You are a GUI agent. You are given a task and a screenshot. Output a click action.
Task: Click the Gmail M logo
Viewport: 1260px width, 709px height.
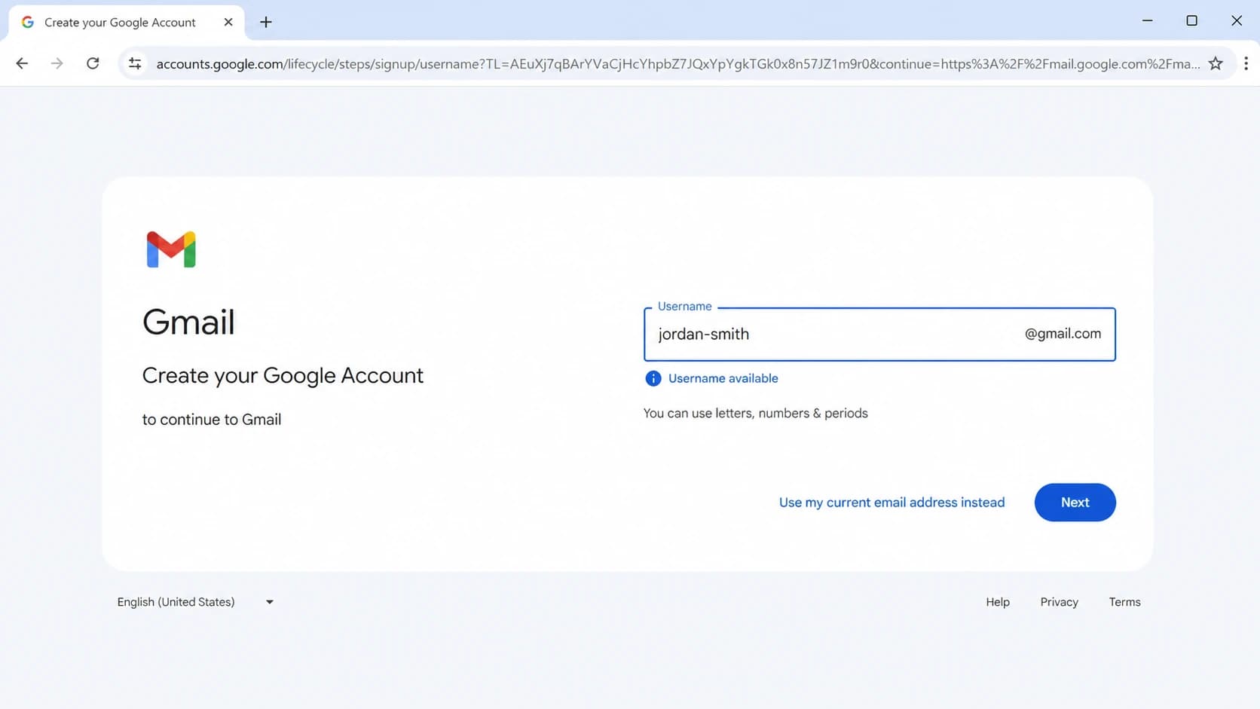coord(171,249)
